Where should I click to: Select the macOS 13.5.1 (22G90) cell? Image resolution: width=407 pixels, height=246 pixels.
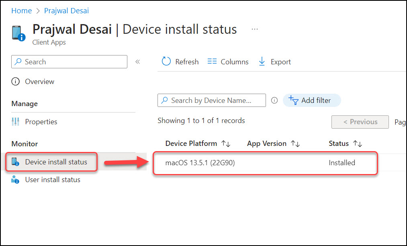(x=200, y=163)
